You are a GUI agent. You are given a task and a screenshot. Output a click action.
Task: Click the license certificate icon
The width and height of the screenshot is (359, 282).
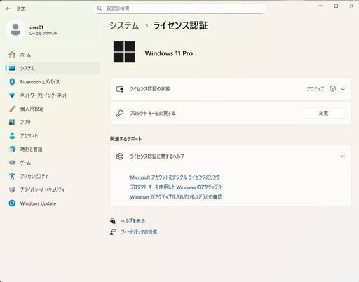pyautogui.click(x=120, y=89)
